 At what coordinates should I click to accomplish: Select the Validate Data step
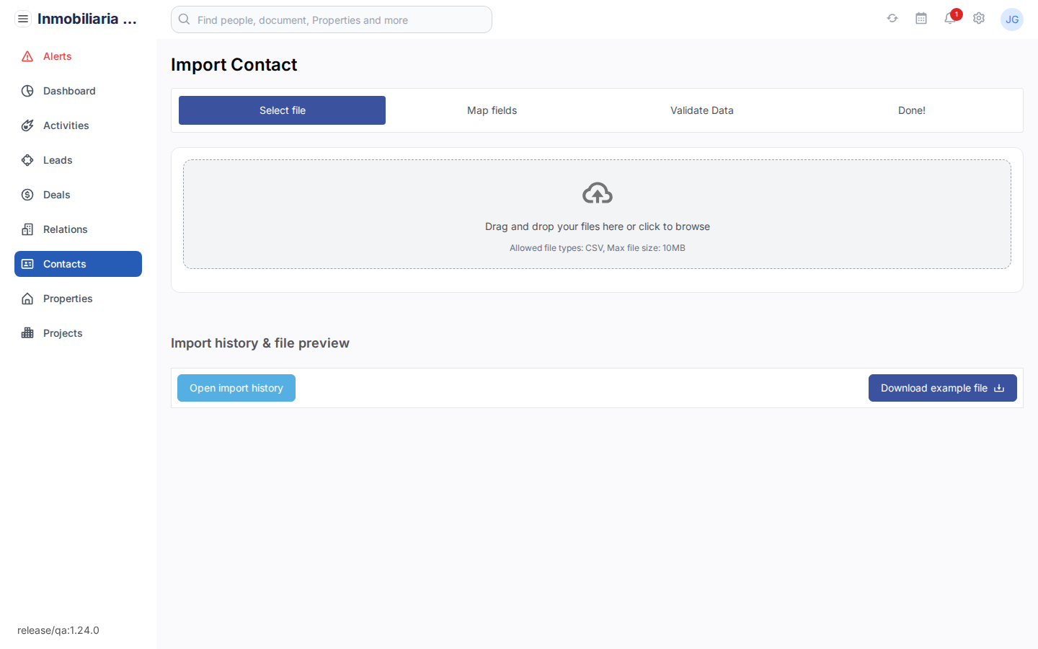(701, 110)
